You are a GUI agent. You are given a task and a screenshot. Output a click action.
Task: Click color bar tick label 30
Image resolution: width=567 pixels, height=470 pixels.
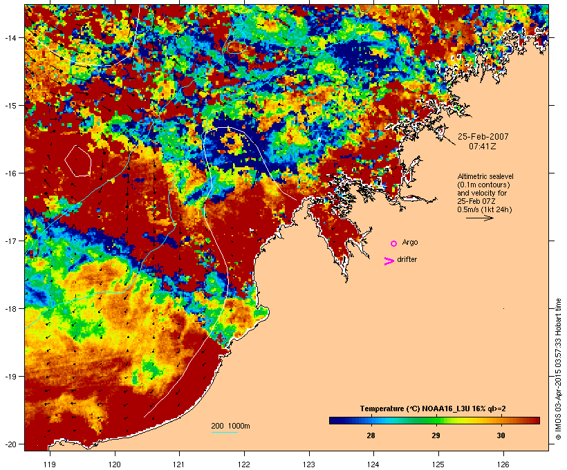[501, 435]
